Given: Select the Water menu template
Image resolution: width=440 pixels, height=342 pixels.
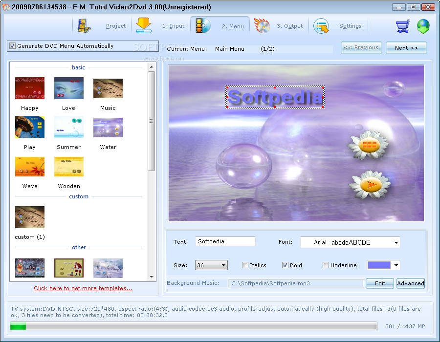Looking at the screenshot, I should click(x=108, y=127).
